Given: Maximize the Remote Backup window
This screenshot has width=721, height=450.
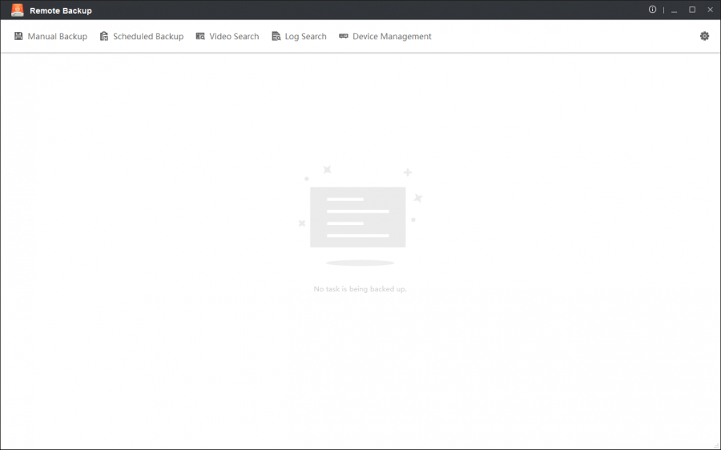Looking at the screenshot, I should (x=692, y=10).
